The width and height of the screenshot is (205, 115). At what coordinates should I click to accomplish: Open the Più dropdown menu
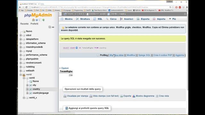(172, 19)
